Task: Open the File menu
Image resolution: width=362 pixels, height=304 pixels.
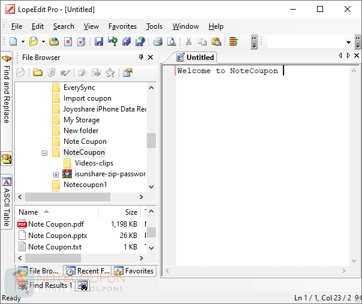Action: 17,26
